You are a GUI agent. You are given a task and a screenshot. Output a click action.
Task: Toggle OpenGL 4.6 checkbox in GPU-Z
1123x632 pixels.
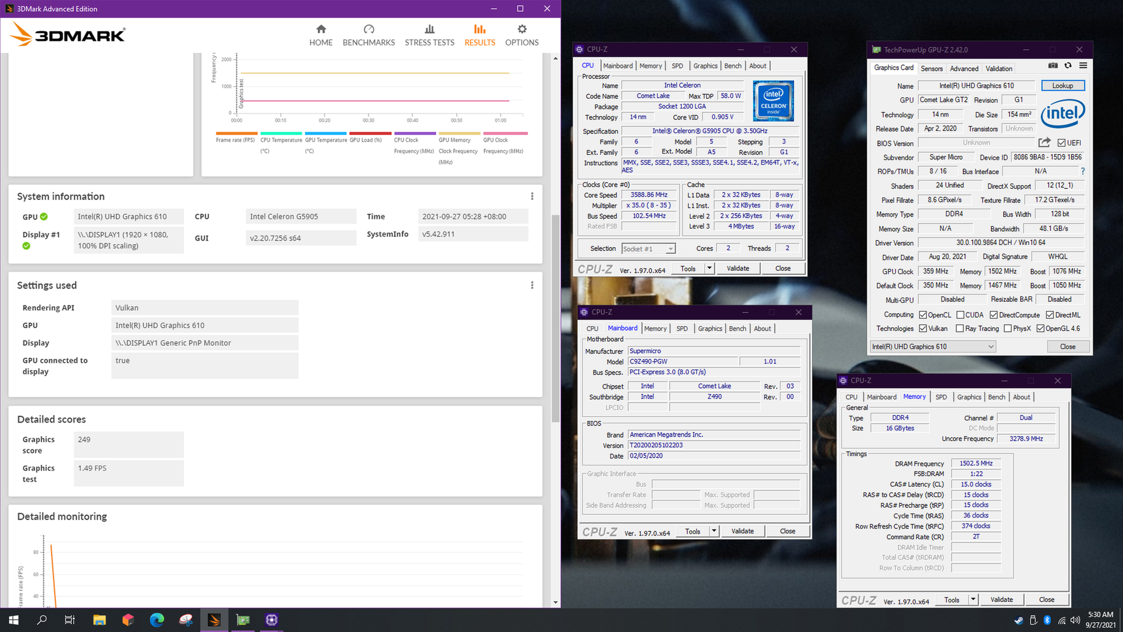(x=1041, y=328)
